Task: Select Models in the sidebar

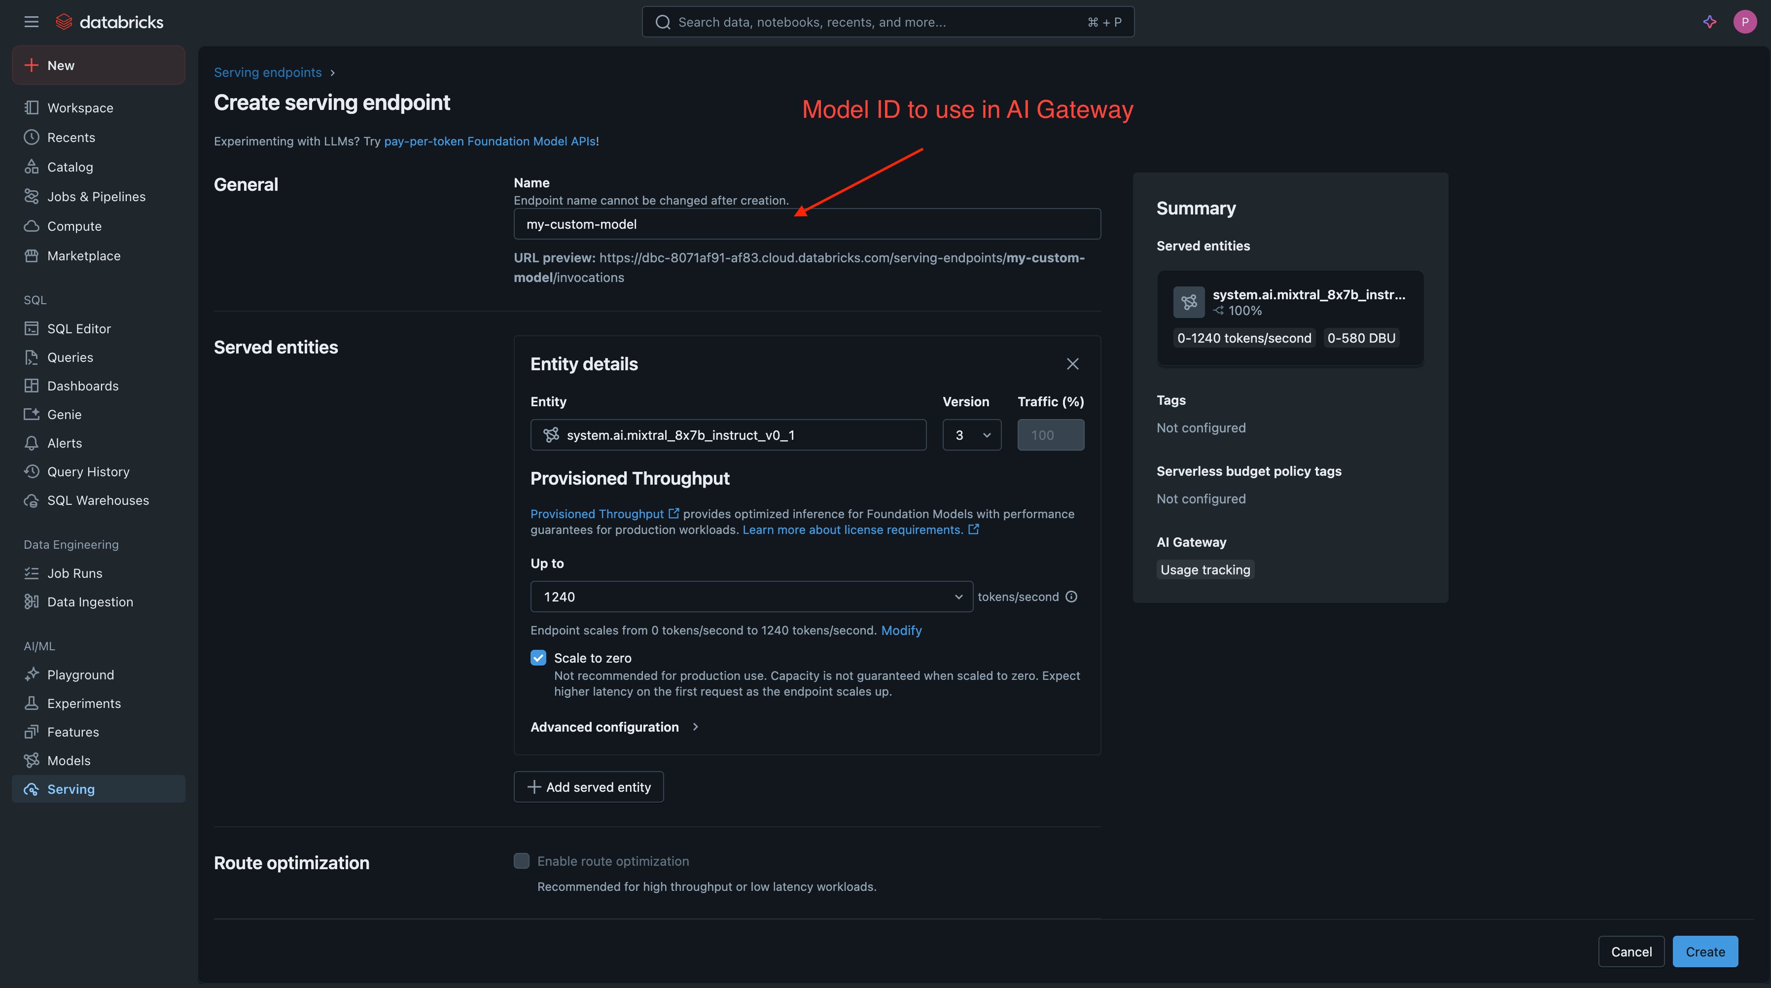Action: tap(68, 760)
